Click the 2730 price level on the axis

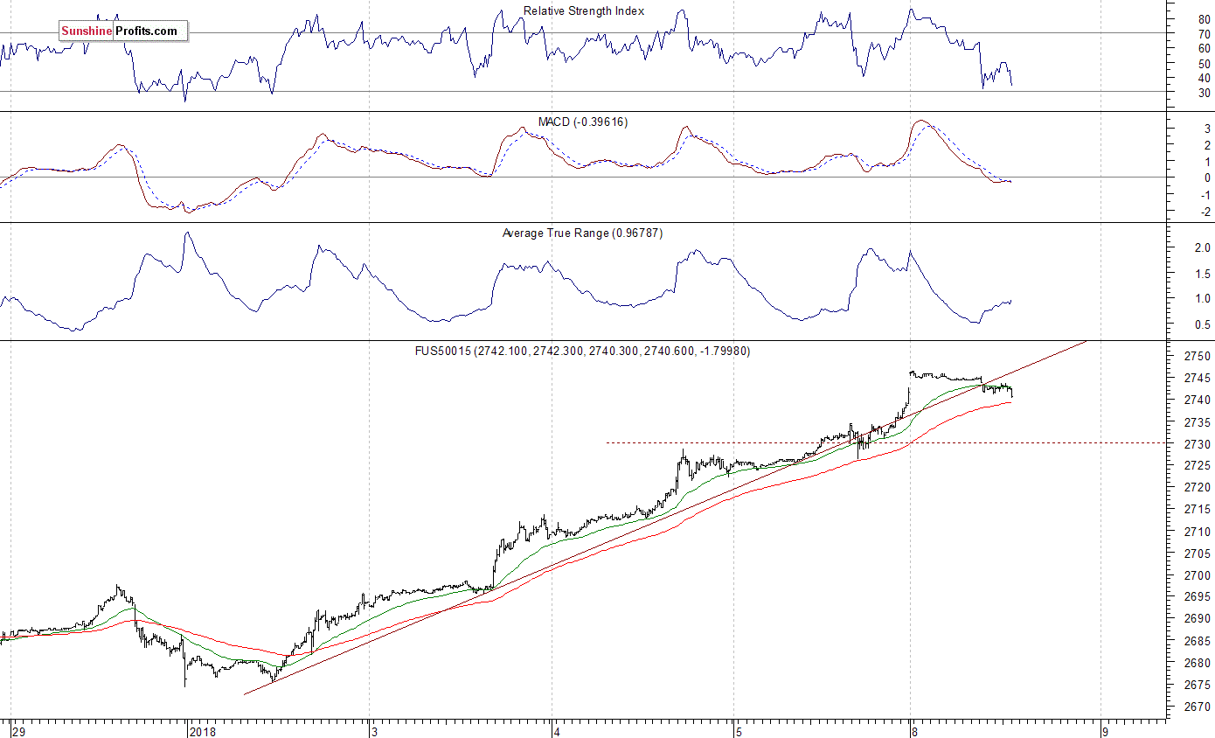click(1197, 444)
